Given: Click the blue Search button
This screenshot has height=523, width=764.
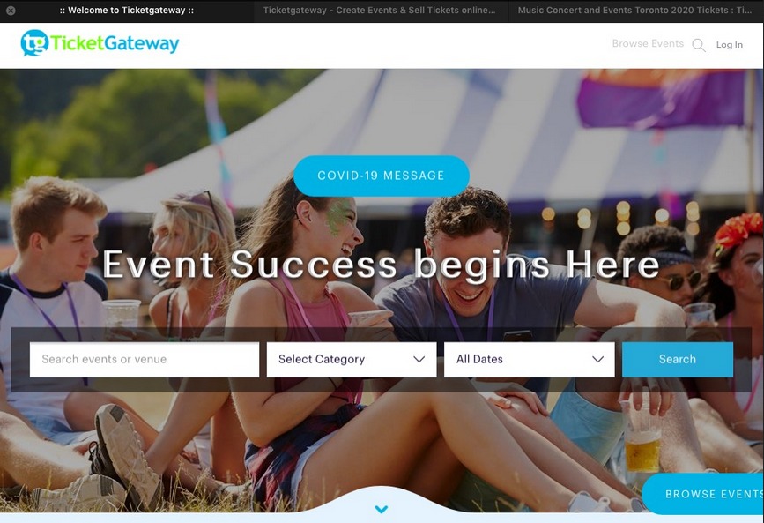Looking at the screenshot, I should pyautogui.click(x=678, y=360).
